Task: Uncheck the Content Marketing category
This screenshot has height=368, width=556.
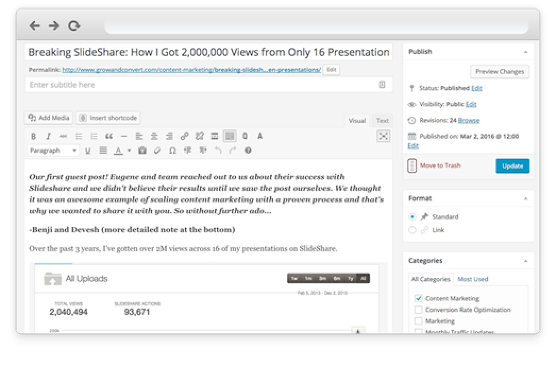Action: 418,299
